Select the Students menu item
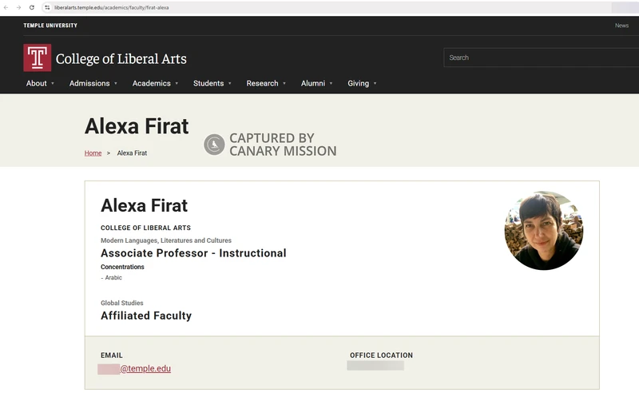The width and height of the screenshot is (639, 393). click(208, 83)
